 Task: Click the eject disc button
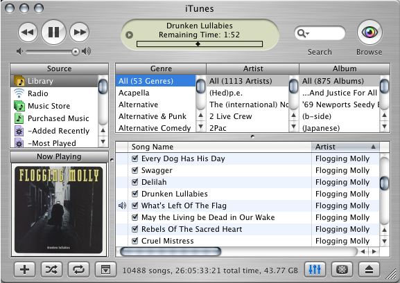[x=369, y=269]
